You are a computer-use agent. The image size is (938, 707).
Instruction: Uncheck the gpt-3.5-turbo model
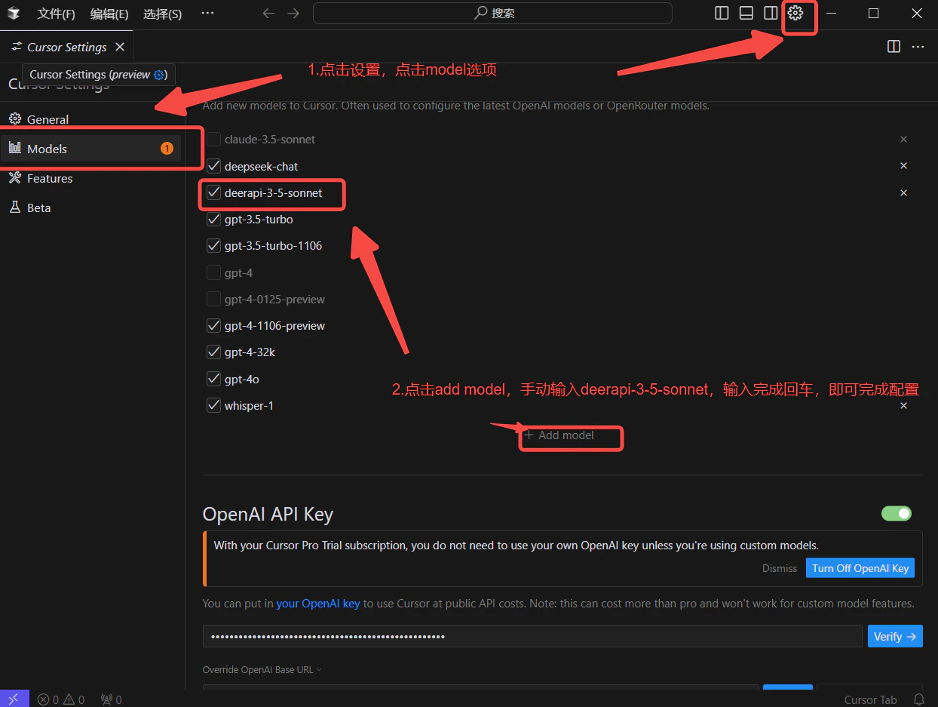(213, 220)
